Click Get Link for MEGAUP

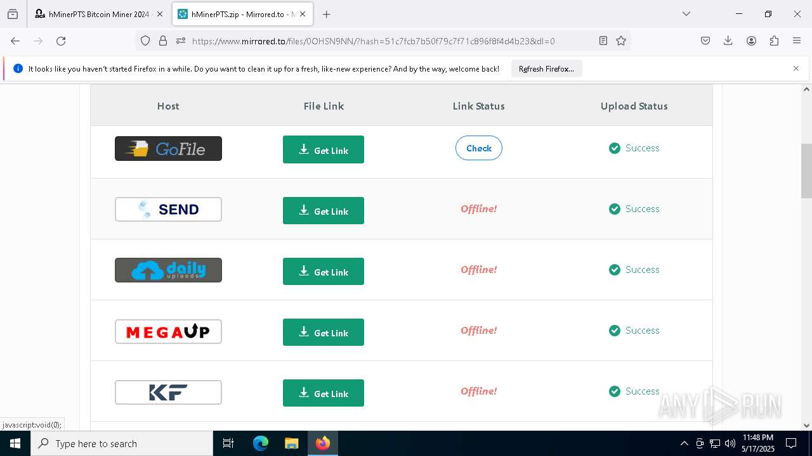click(x=324, y=332)
